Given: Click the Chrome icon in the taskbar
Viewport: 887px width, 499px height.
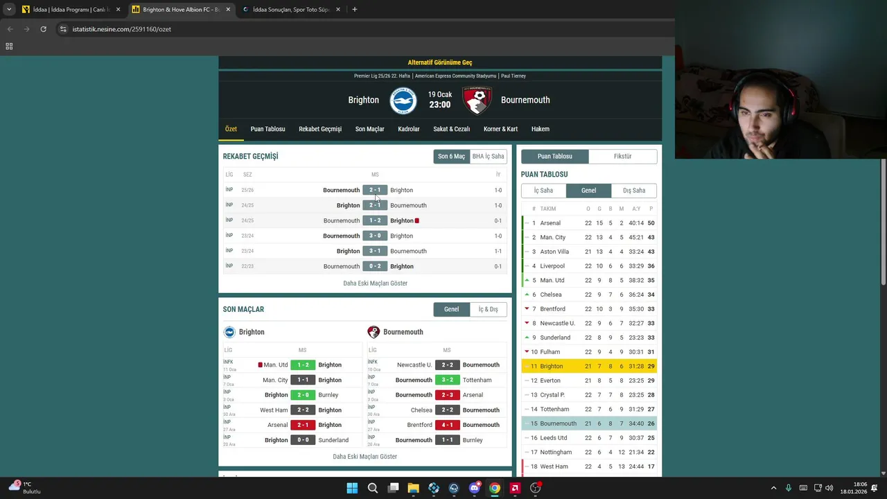Looking at the screenshot, I should [494, 488].
